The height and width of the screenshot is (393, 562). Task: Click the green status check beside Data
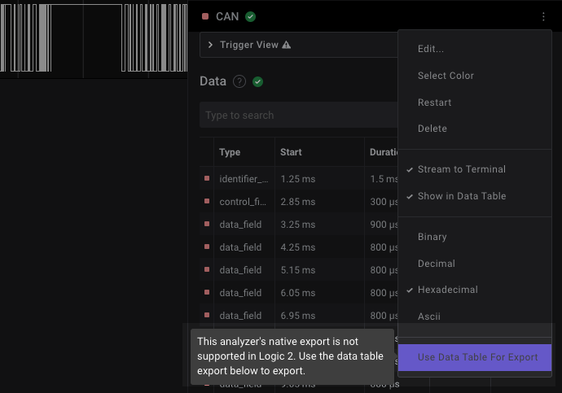258,81
